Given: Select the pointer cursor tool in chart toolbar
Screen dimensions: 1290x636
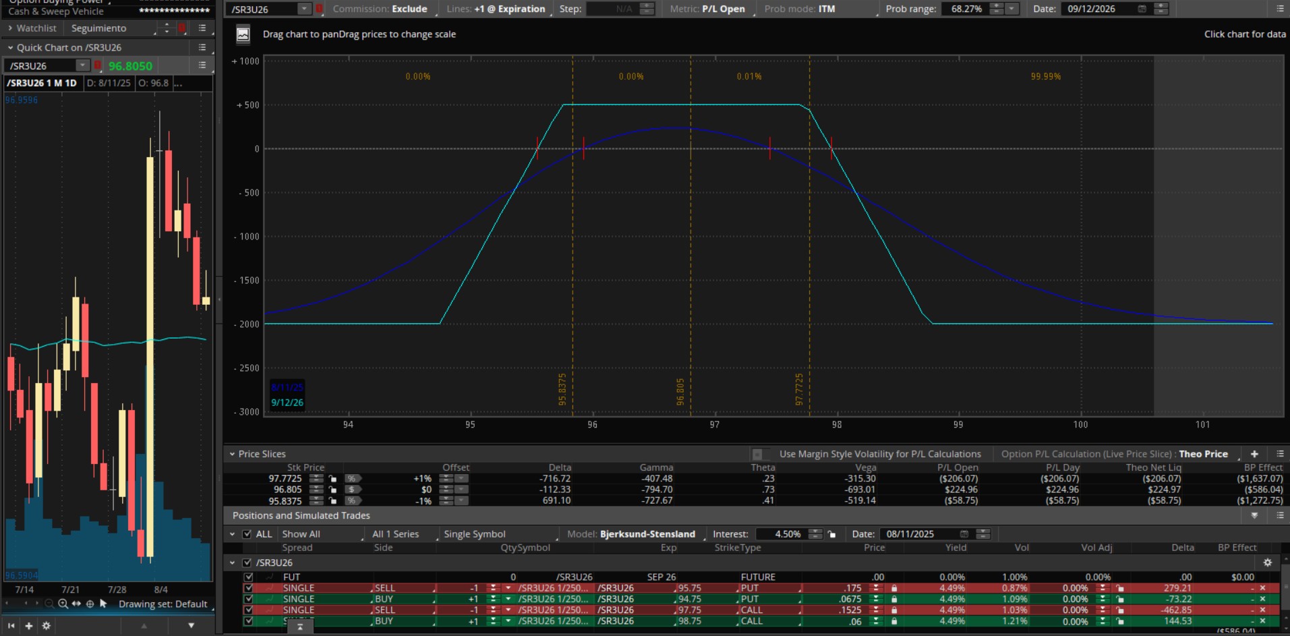Looking at the screenshot, I should pos(103,604).
